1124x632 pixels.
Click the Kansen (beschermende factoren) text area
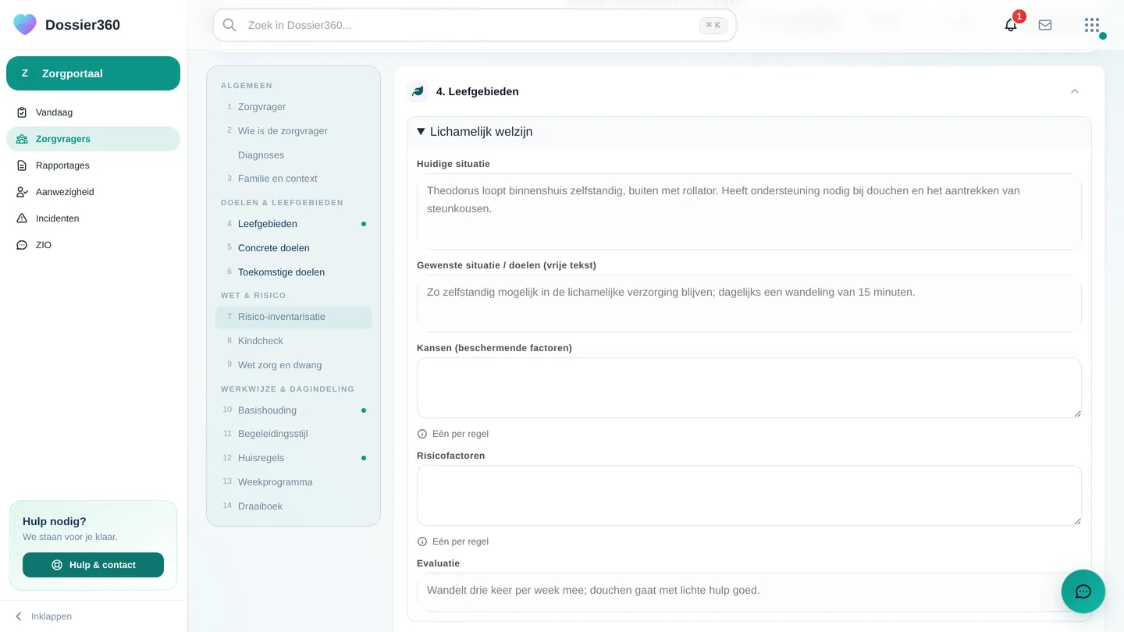(x=749, y=388)
